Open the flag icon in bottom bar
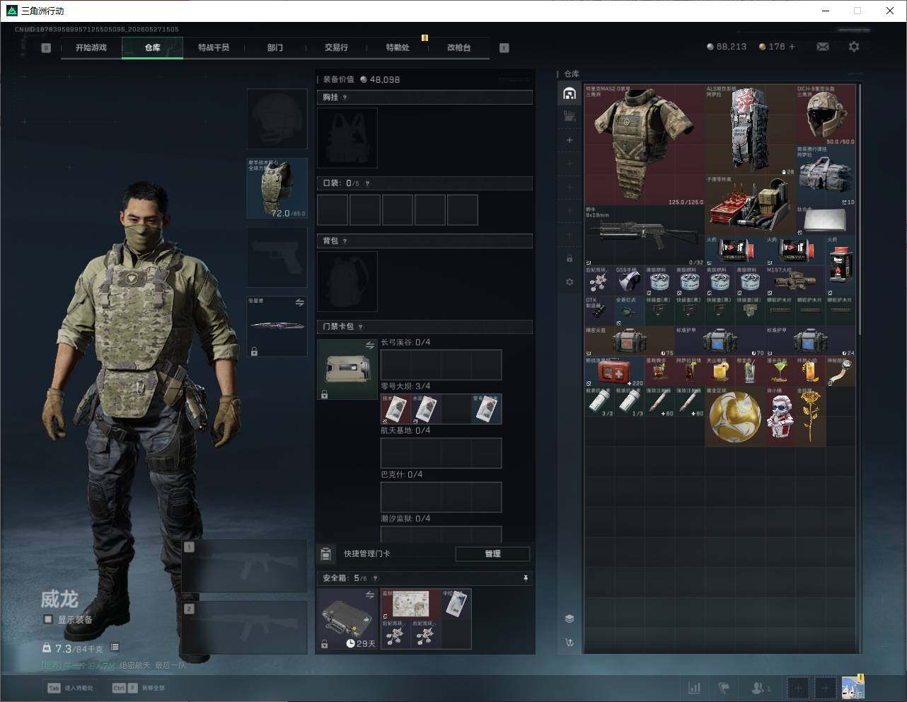 click(x=723, y=688)
